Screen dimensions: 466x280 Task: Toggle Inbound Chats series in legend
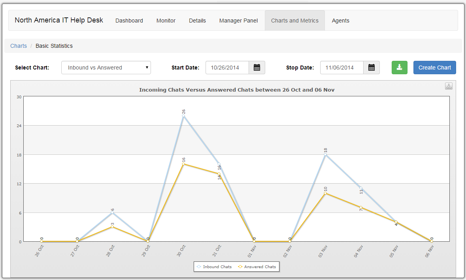point(214,267)
